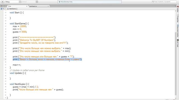Go to the previous document tab arrow

[x=1, y=6]
